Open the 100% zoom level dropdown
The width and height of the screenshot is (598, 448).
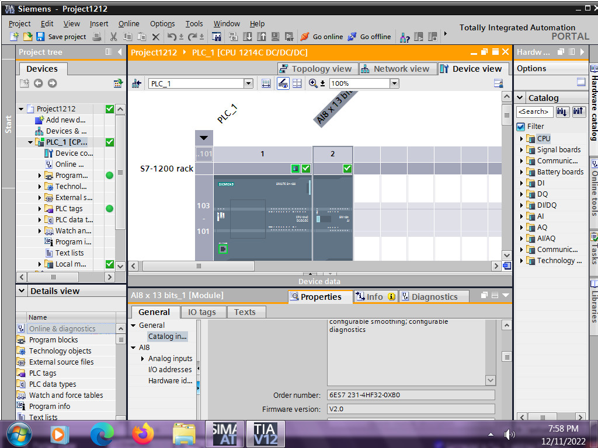point(394,83)
